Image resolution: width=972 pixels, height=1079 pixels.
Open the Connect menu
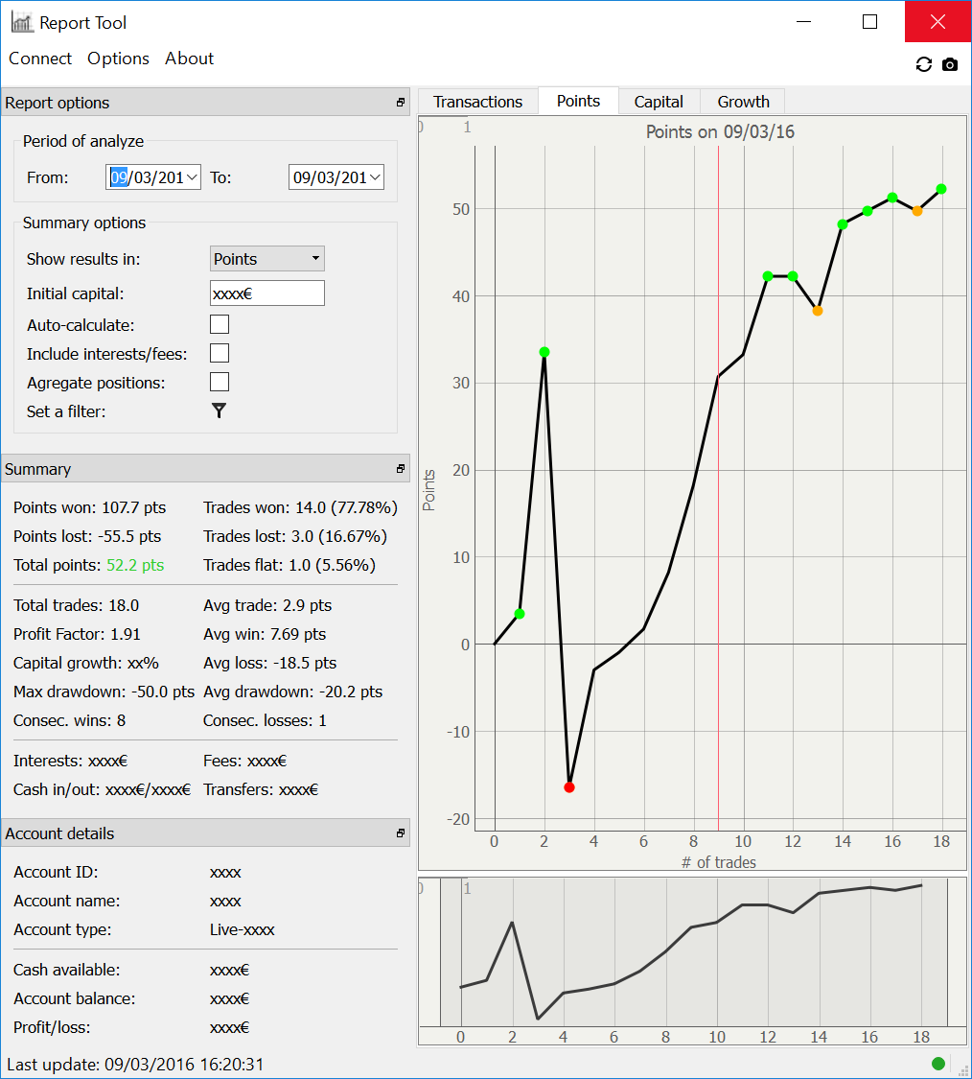pos(40,59)
